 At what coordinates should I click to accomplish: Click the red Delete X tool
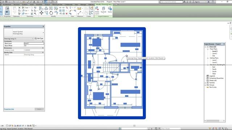67,14
